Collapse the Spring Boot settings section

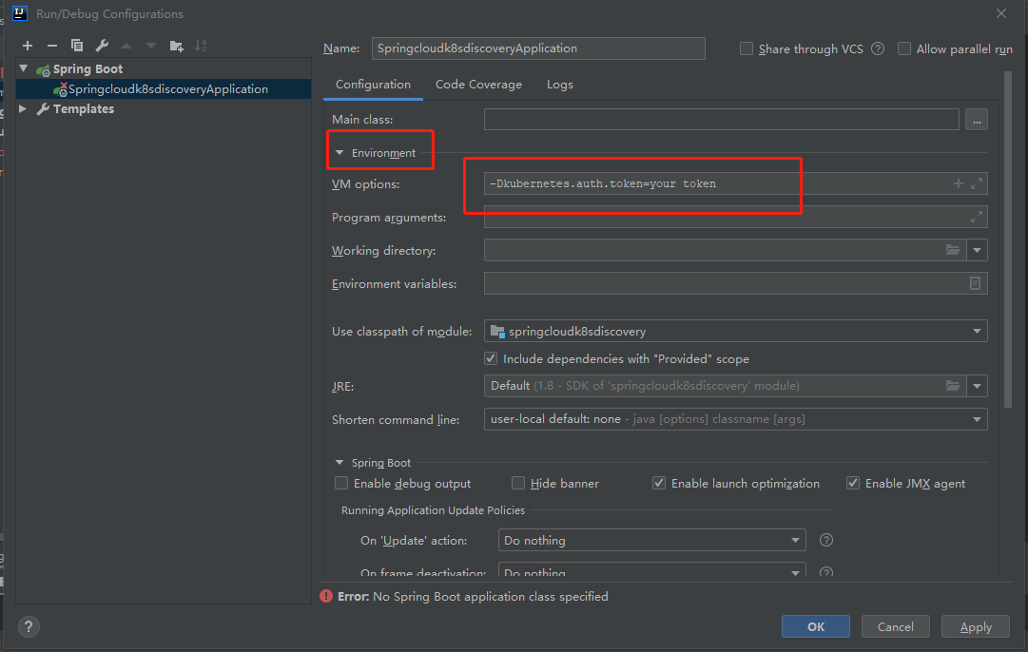(x=339, y=463)
